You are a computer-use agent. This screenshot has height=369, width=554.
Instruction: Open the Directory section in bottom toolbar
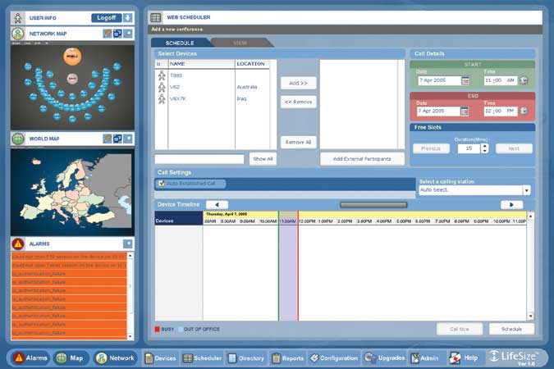click(246, 358)
